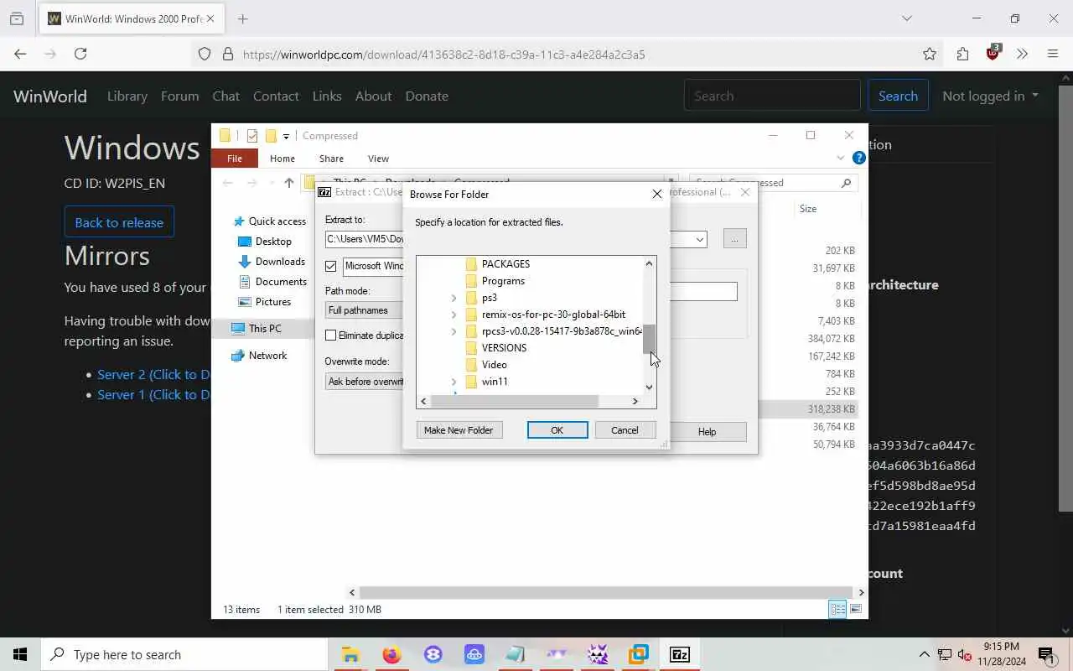Image resolution: width=1073 pixels, height=671 pixels.
Task: Click OK in Browse For Folder
Action: pos(557,430)
